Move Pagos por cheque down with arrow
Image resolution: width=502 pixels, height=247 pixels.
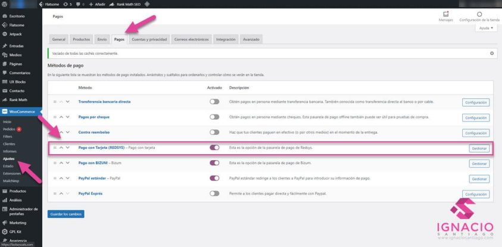point(67,117)
